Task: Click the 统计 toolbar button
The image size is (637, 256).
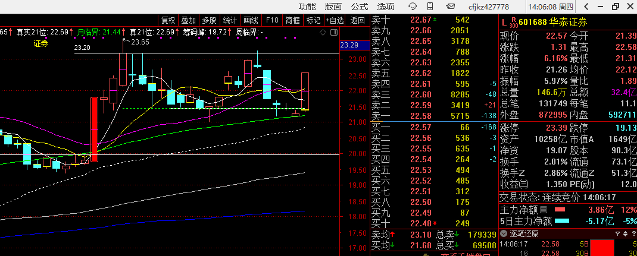Action: [x=230, y=20]
